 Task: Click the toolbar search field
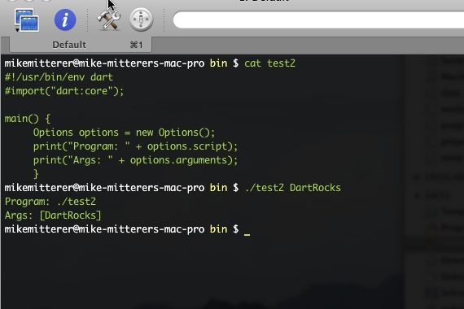pos(318,20)
